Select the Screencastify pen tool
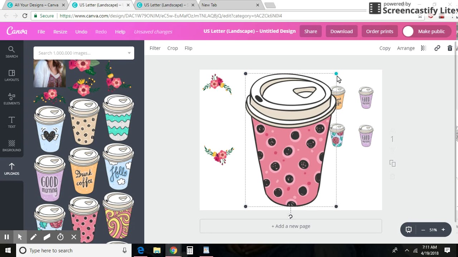This screenshot has width=458, height=257. point(33,237)
